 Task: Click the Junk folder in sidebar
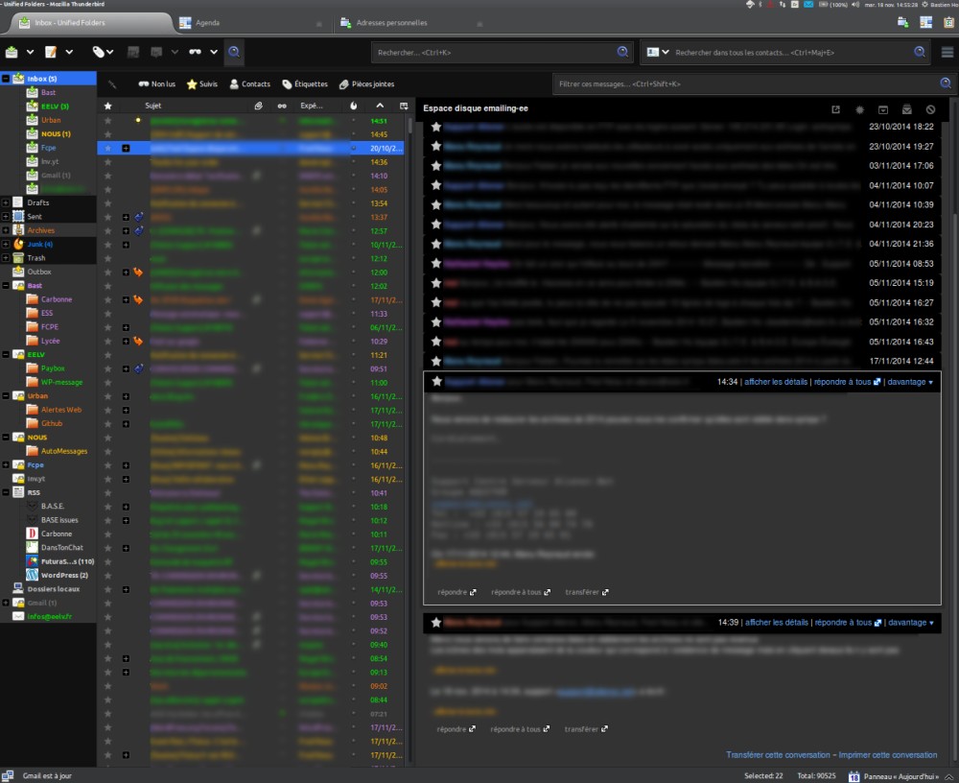(38, 244)
